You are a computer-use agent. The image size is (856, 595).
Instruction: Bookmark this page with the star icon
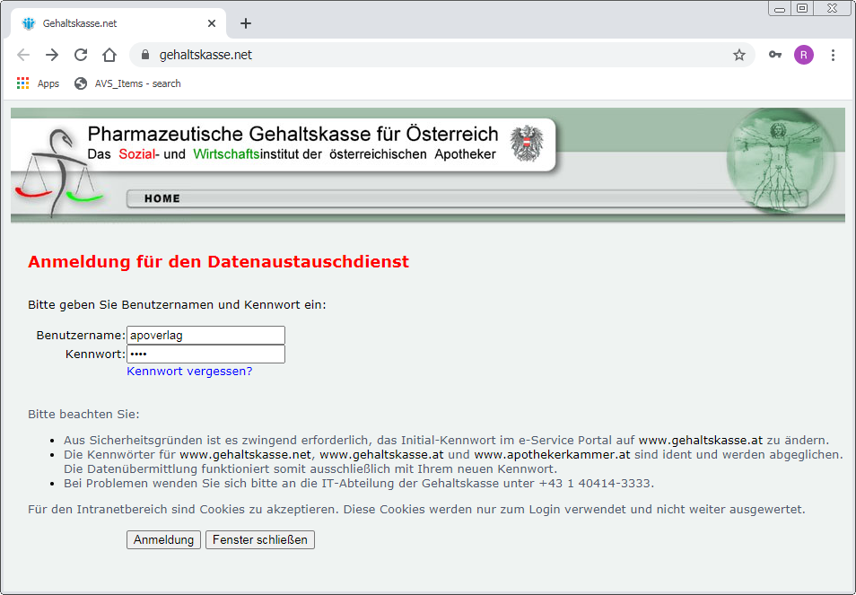(x=739, y=55)
